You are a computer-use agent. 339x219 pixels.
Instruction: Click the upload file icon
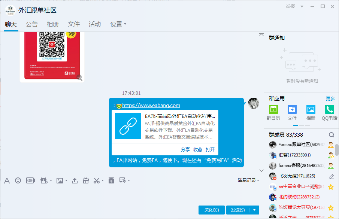point(75,180)
